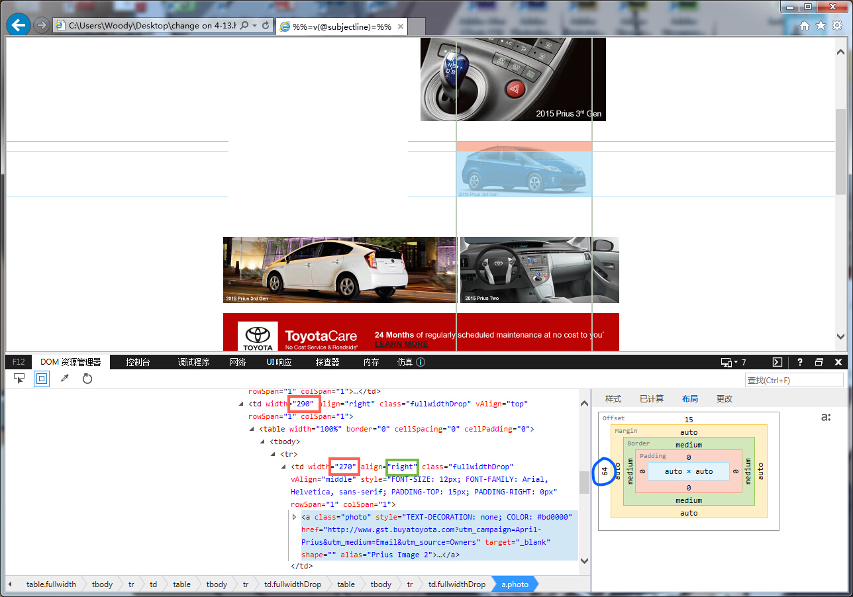Switch to the DOM 资源管理器 tab
The height and width of the screenshot is (597, 853).
71,362
